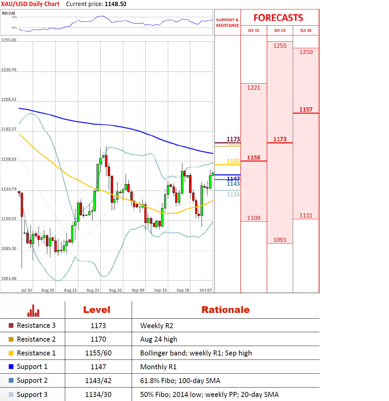
Task: Click the 1250 upper forecast in Q1 16
Action: click(306, 52)
